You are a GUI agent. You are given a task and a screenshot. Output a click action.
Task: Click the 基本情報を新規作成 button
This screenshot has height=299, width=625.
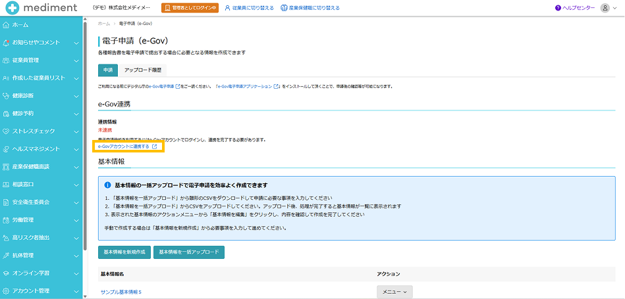click(x=124, y=252)
